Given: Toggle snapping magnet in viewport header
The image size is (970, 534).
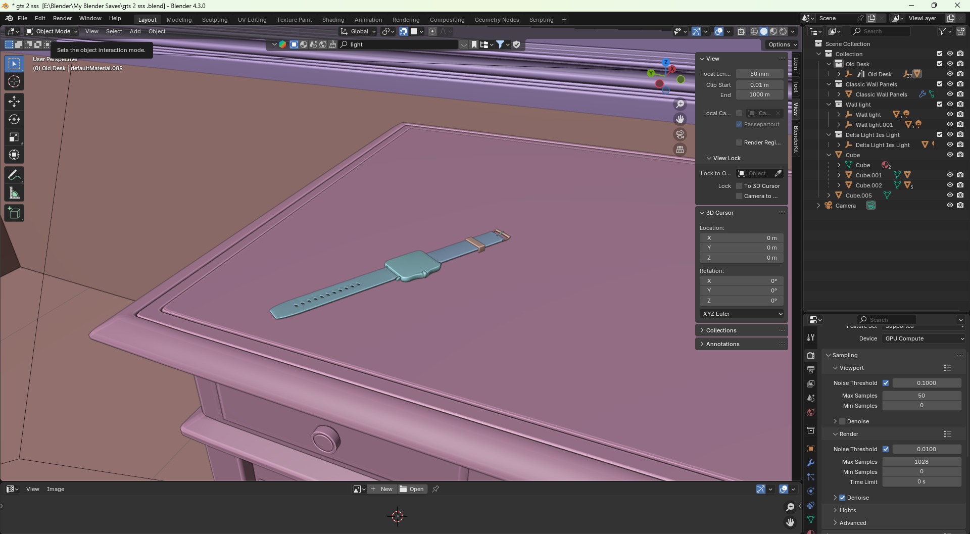Looking at the screenshot, I should [404, 31].
